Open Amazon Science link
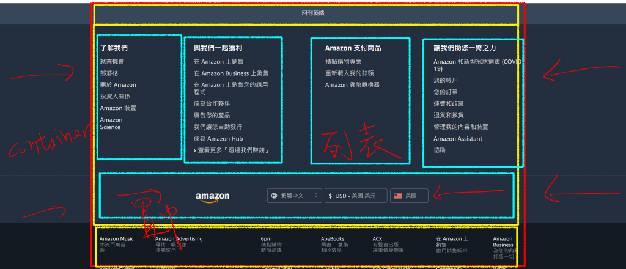The image size is (626, 269). point(111,123)
